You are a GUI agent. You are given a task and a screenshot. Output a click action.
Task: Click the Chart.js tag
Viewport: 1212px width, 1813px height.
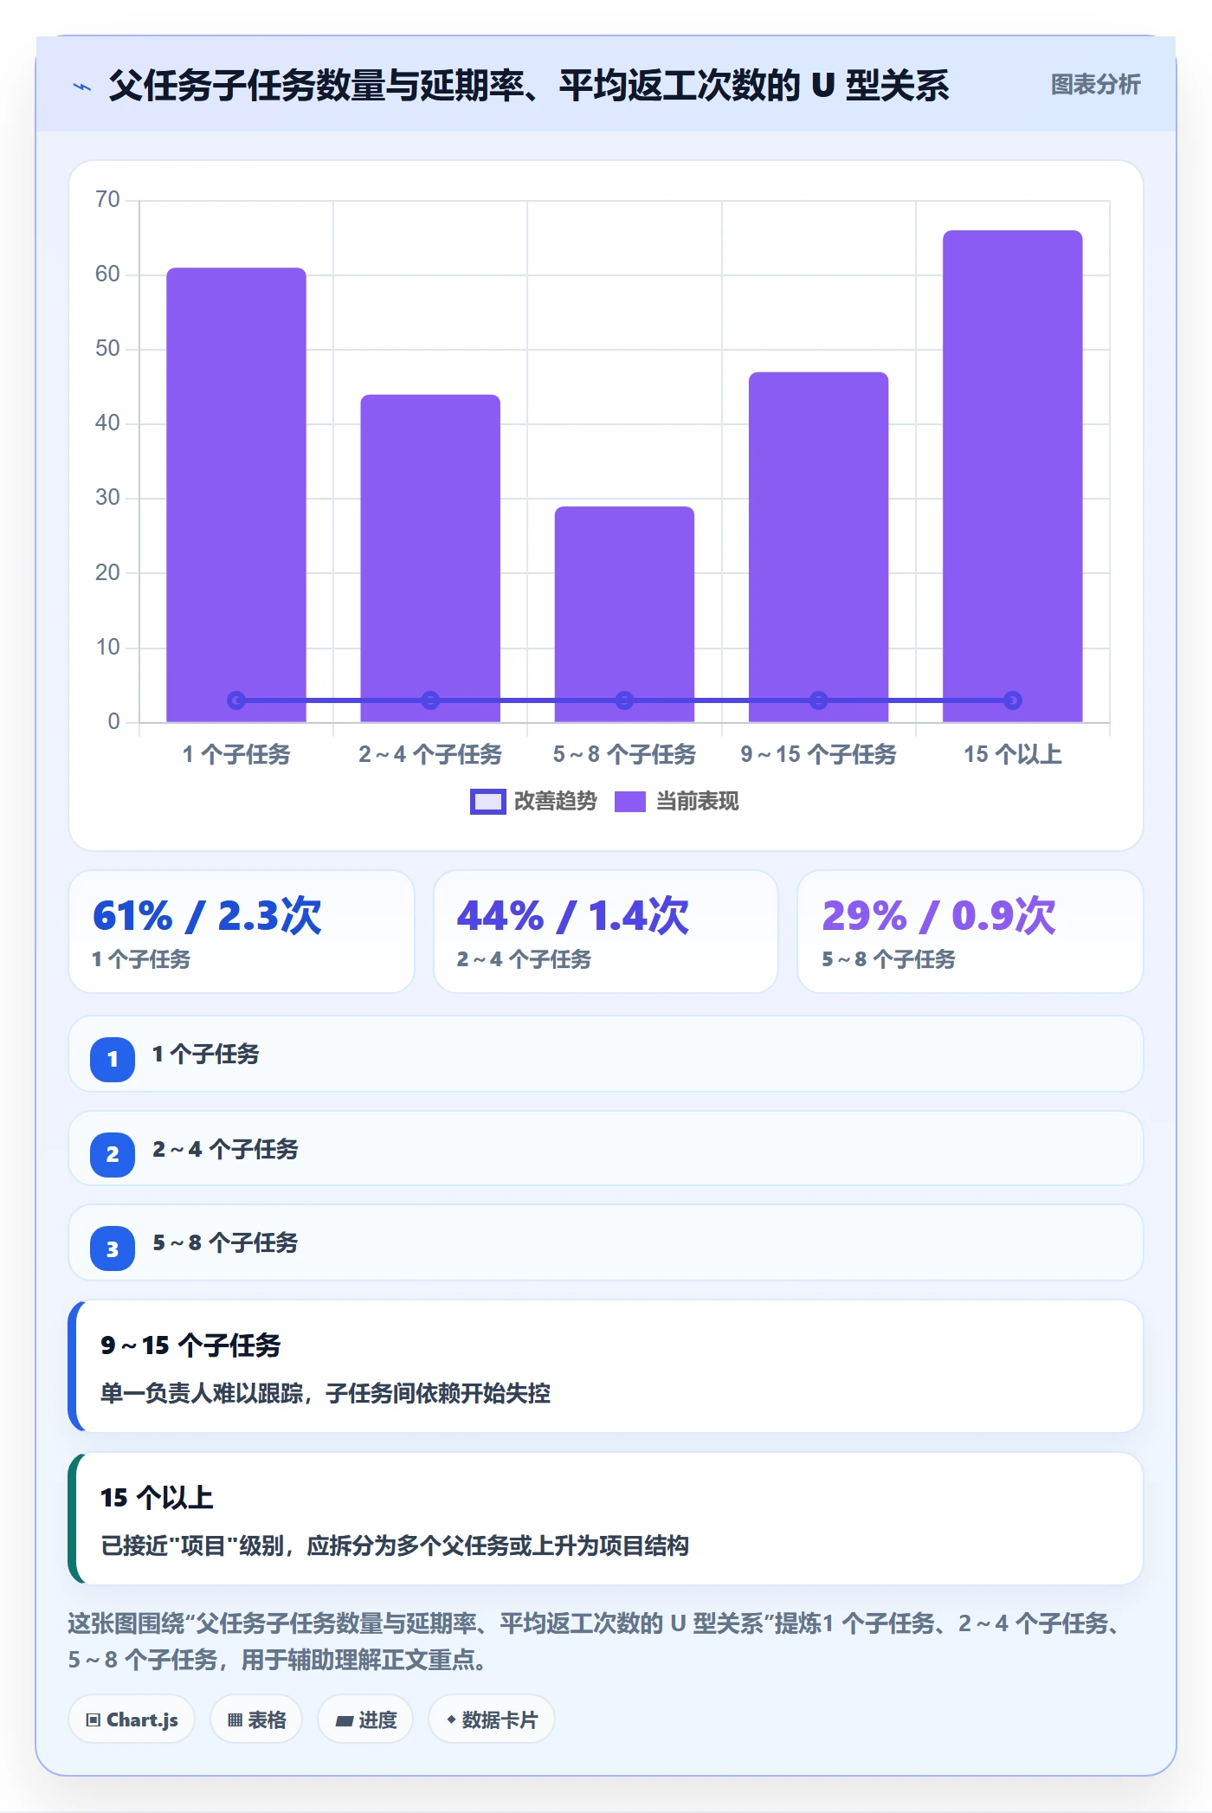click(132, 1719)
